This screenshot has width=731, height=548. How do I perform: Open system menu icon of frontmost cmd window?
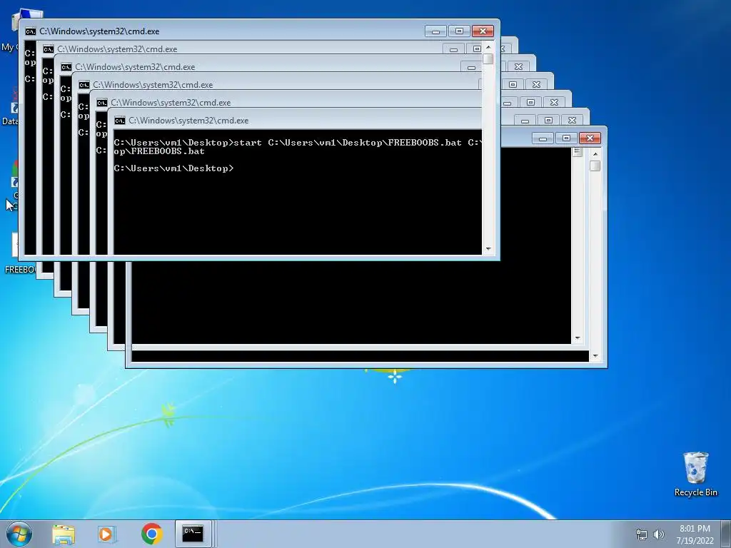click(x=30, y=31)
